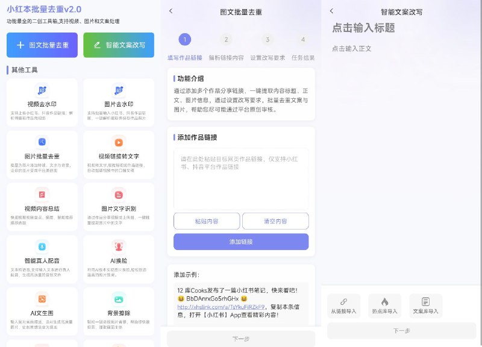Viewport: 482px width, 347px height.
Task: Open the 智能真人配音 tool
Action: point(42,260)
